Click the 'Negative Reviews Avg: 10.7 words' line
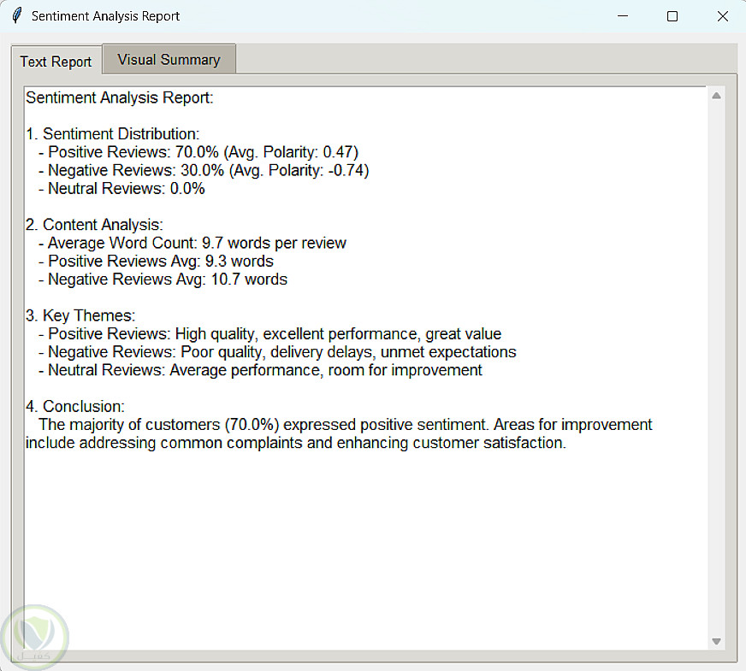The width and height of the screenshot is (746, 671). click(x=163, y=279)
